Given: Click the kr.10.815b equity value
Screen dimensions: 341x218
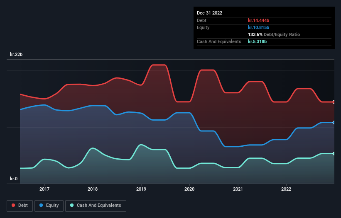Looking at the screenshot, I should coord(259,27).
